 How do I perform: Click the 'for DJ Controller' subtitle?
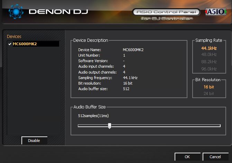tap(167, 19)
